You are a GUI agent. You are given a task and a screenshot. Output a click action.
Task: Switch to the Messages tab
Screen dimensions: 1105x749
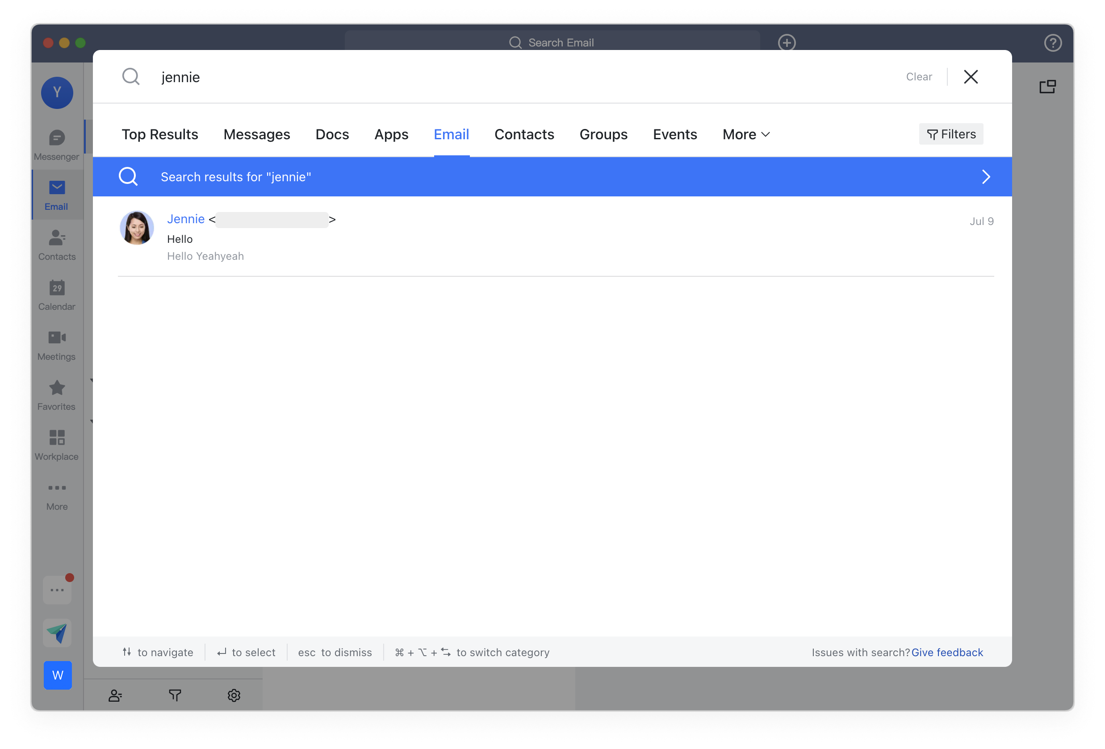pos(257,134)
